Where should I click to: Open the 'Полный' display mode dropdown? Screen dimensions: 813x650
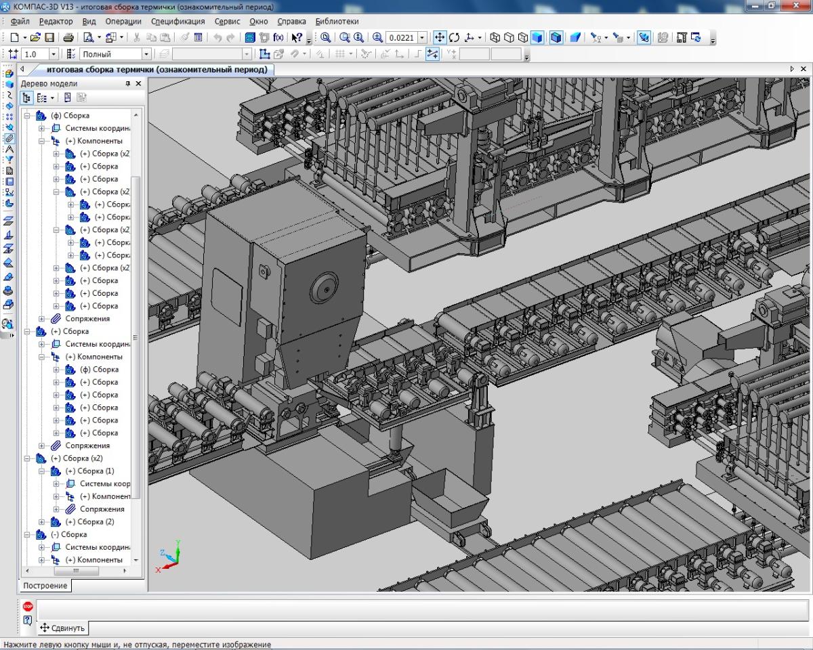pos(146,54)
